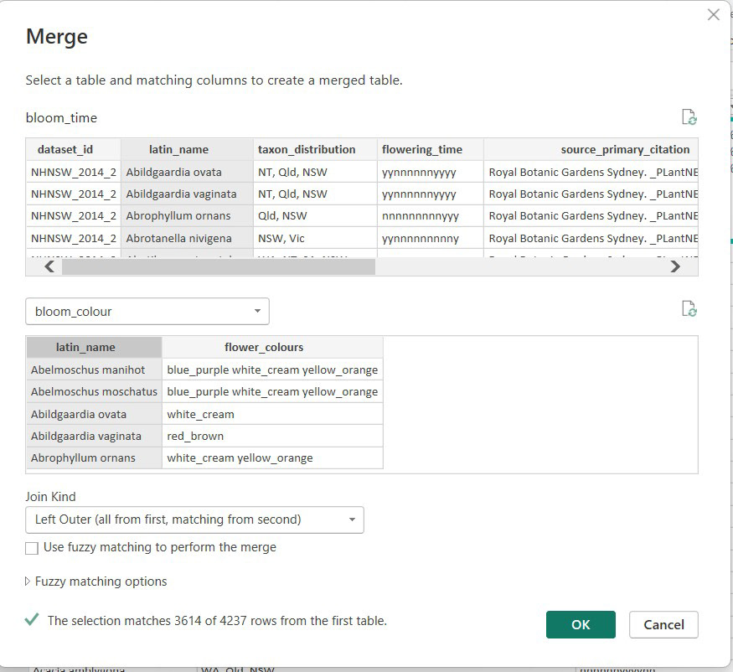Click Abrophyllum ornans cell in bloom_colour table
Screen dimensions: 733x672
[x=94, y=457]
